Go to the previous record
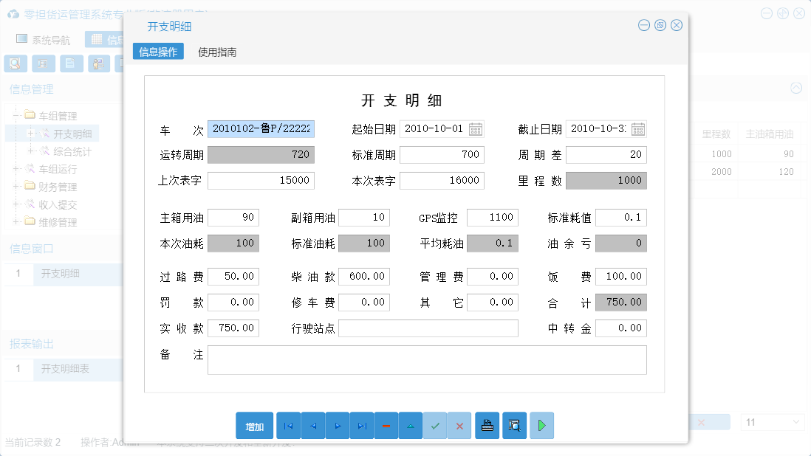The width and height of the screenshot is (811, 456). point(312,426)
